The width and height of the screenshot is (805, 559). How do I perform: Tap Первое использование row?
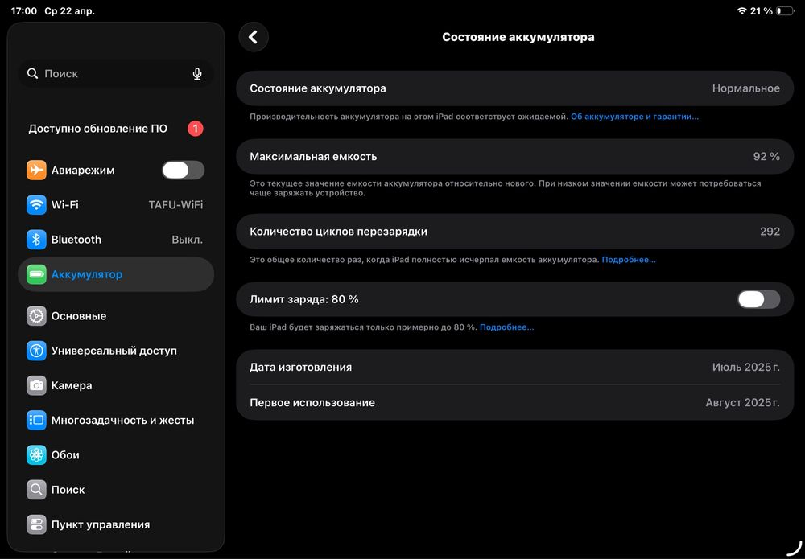coord(515,403)
